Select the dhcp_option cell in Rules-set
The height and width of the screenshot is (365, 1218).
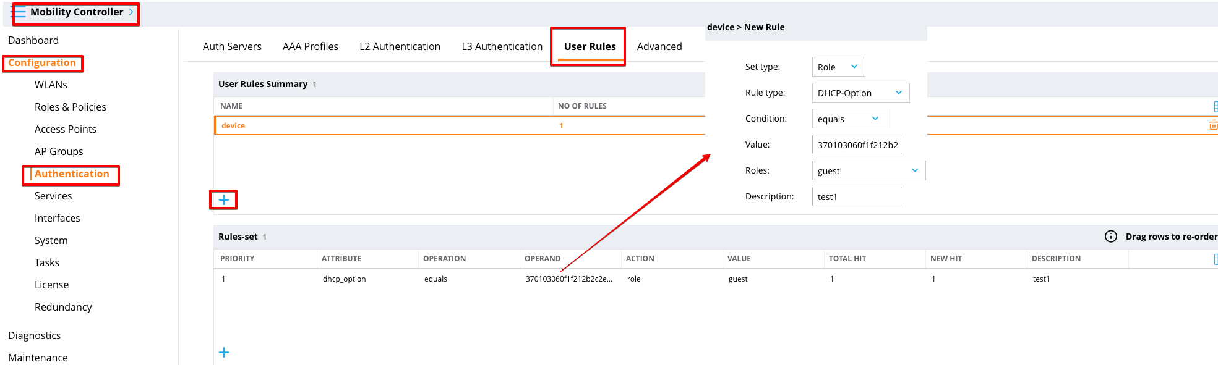345,279
